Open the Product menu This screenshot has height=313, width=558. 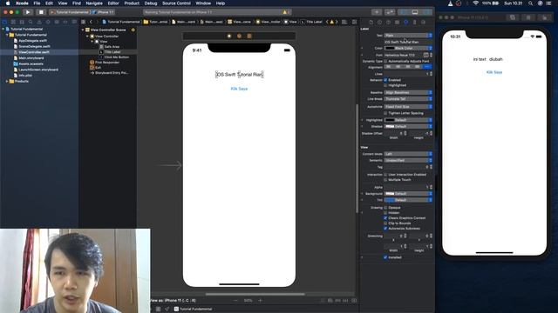coord(132,3)
